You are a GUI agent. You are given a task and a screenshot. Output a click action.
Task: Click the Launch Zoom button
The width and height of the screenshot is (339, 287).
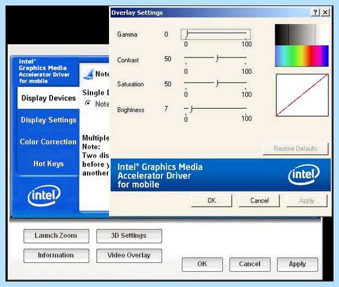point(56,236)
